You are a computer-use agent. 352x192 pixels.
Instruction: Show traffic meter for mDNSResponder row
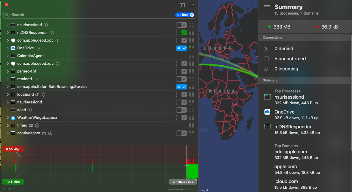pos(192,33)
